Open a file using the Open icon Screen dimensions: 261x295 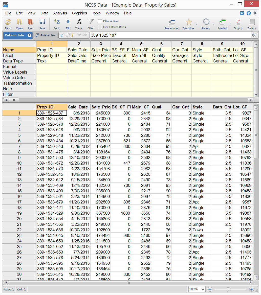[x=19, y=24]
